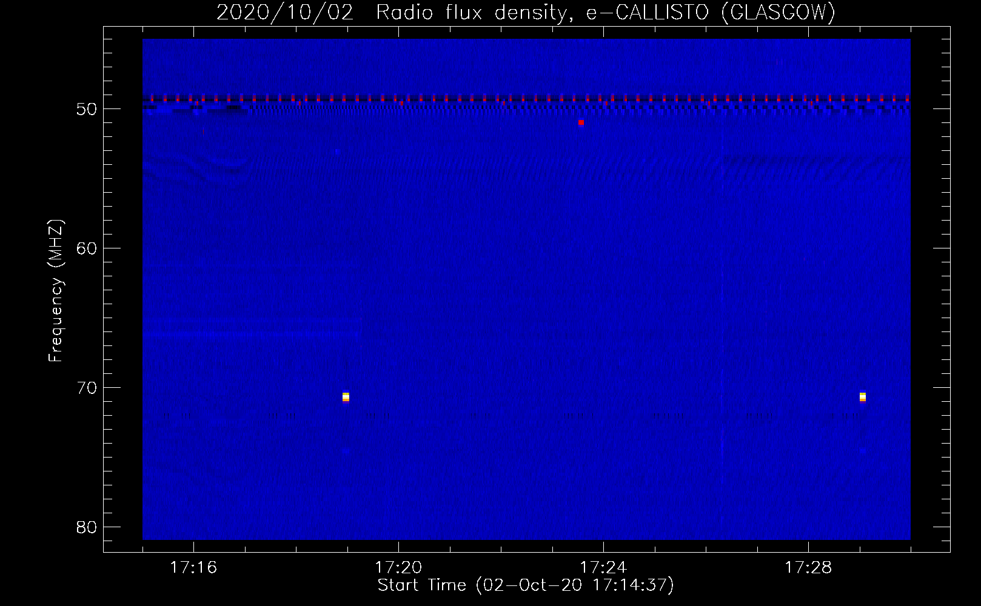Click the red spot near 51 MHz
Viewport: 981px width, 606px height.
[581, 122]
